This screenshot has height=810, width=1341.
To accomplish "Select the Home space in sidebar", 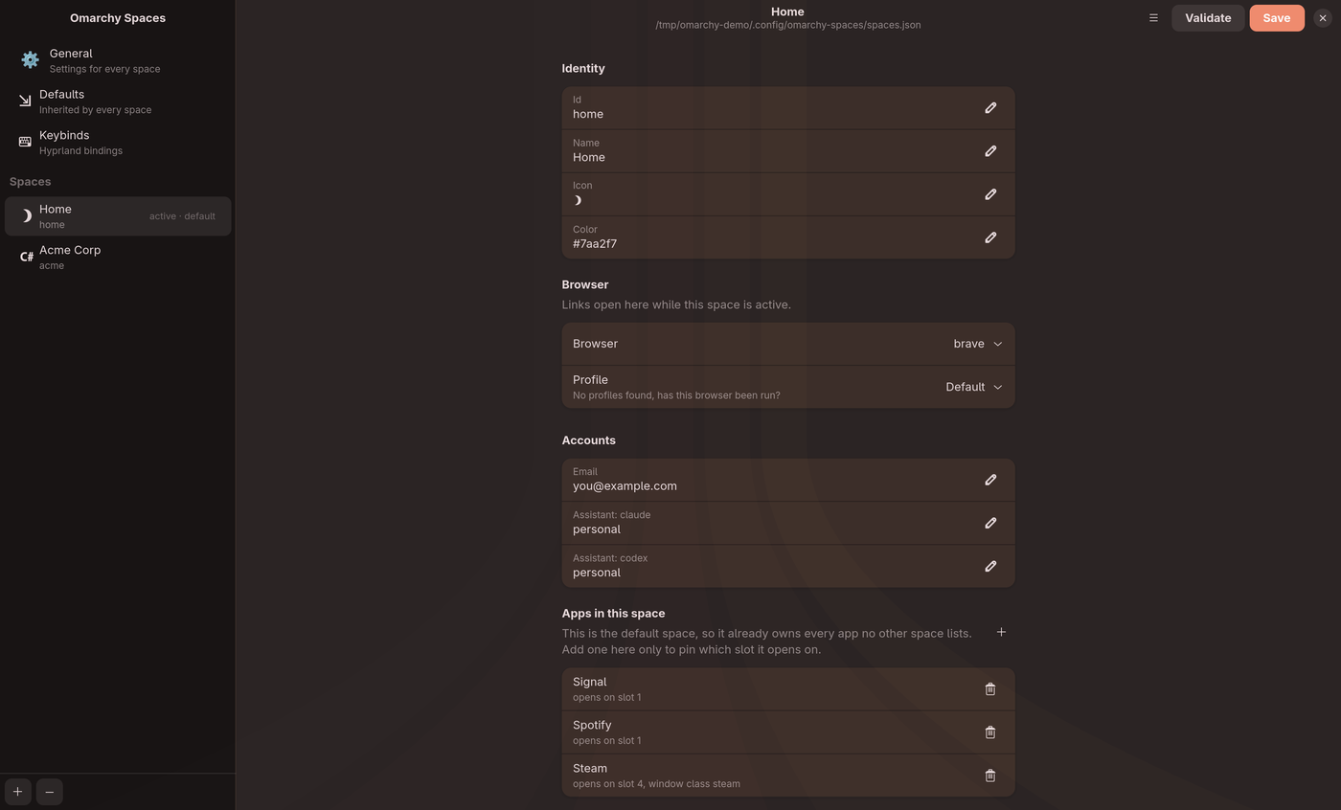I will point(117,216).
